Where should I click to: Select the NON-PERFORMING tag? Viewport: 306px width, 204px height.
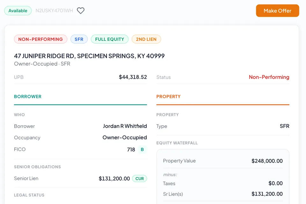tap(40, 39)
